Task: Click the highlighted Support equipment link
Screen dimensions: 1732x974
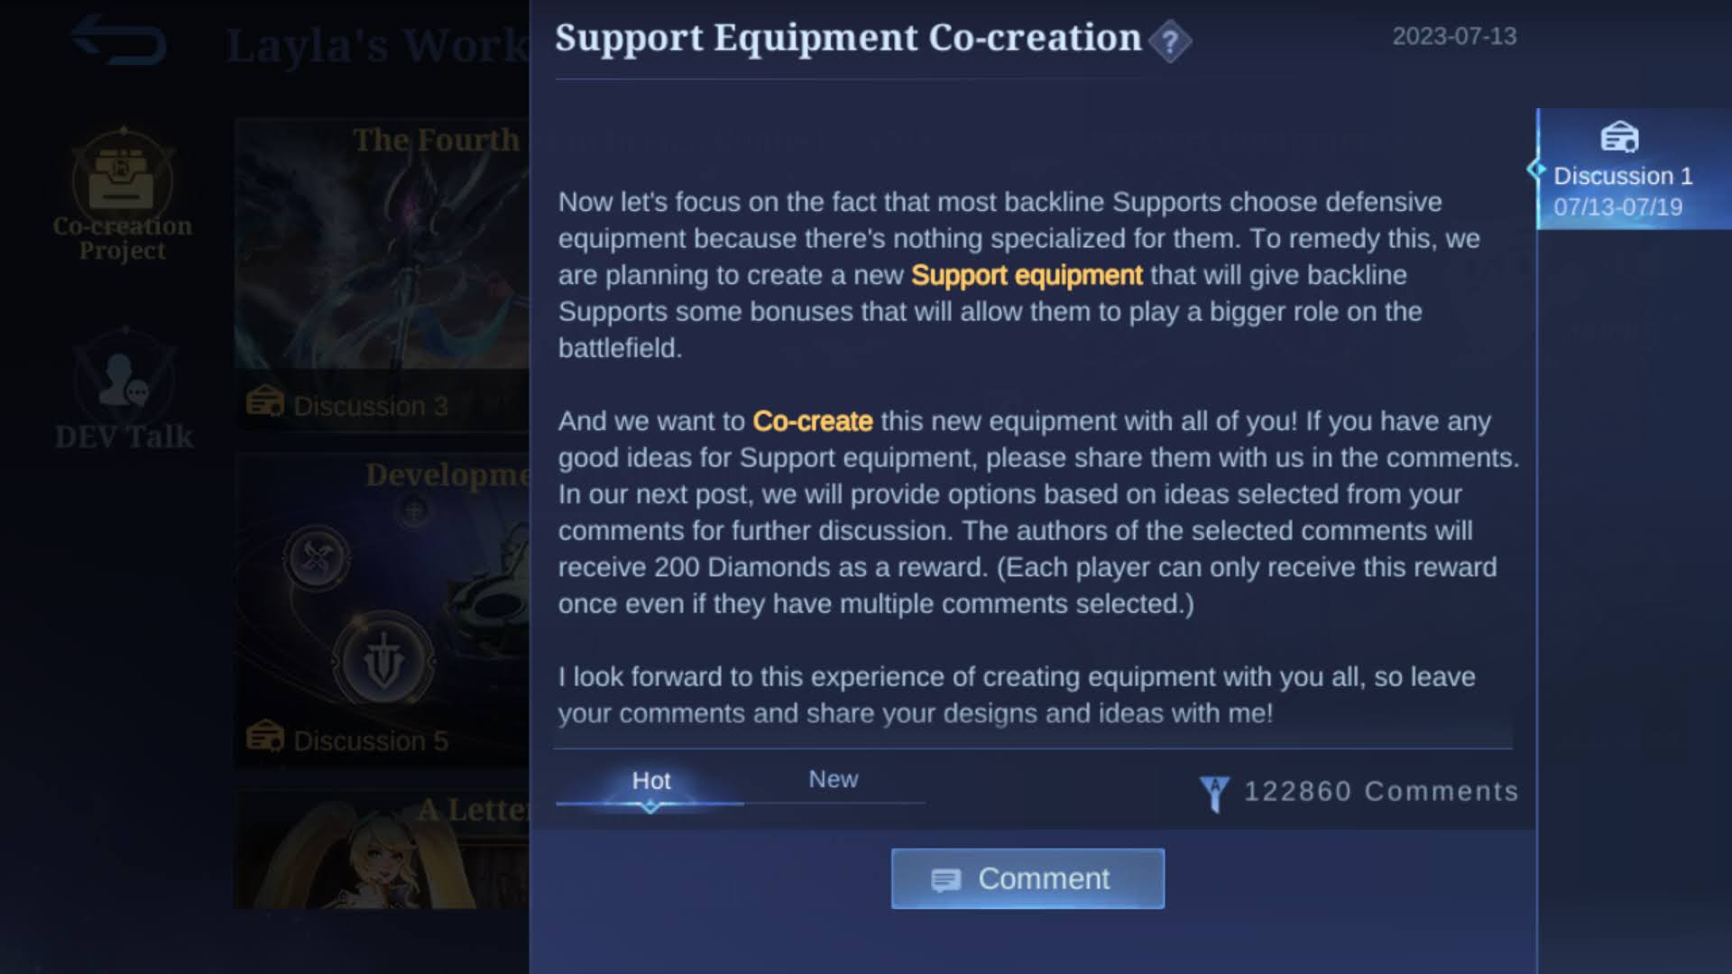Action: (x=1027, y=275)
